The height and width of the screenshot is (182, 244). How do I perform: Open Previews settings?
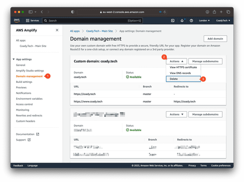(21, 88)
